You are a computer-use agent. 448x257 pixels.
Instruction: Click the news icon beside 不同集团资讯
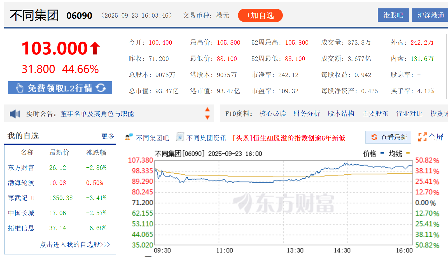click(x=179, y=137)
